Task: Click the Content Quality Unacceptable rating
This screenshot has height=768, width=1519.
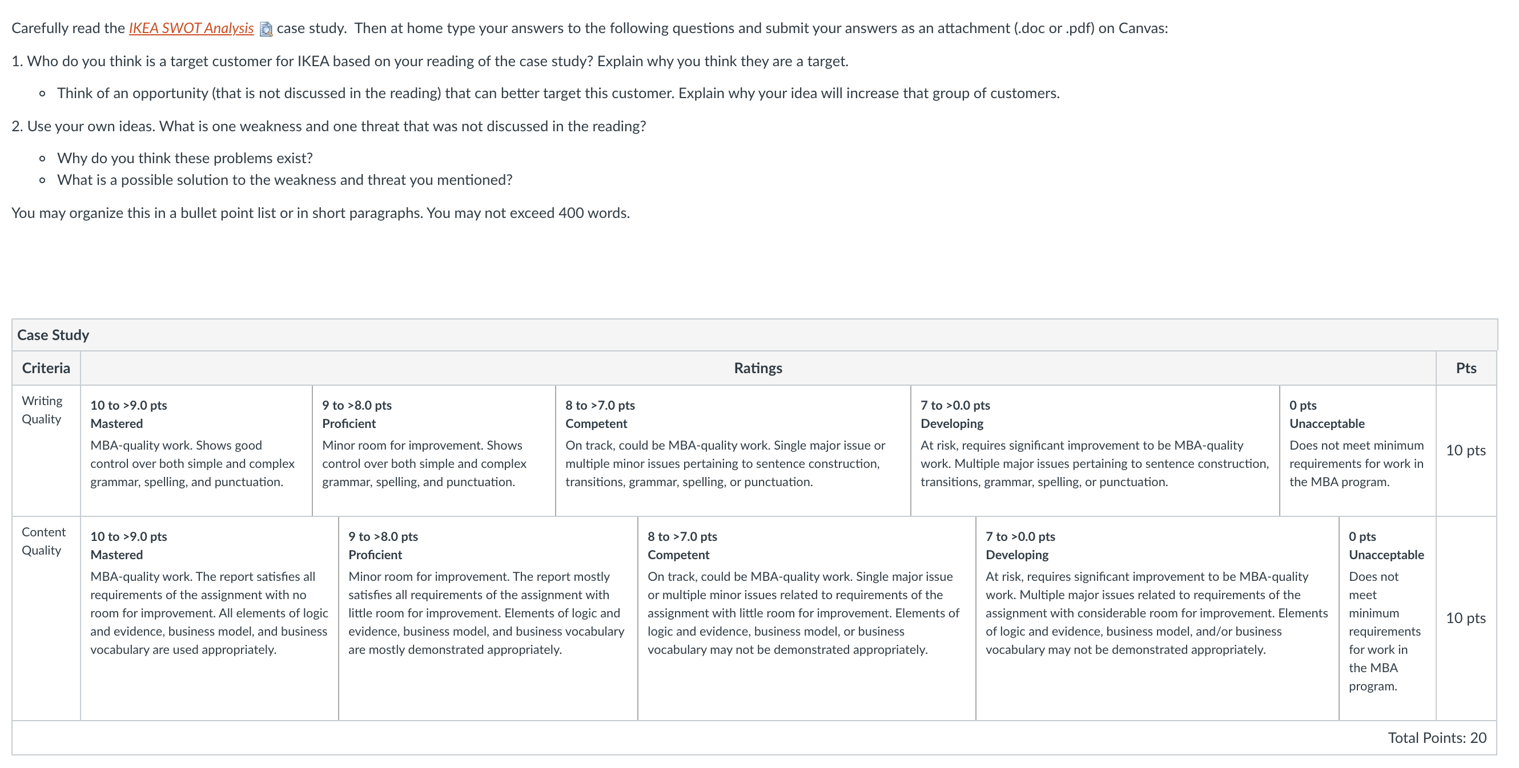Action: (1388, 619)
